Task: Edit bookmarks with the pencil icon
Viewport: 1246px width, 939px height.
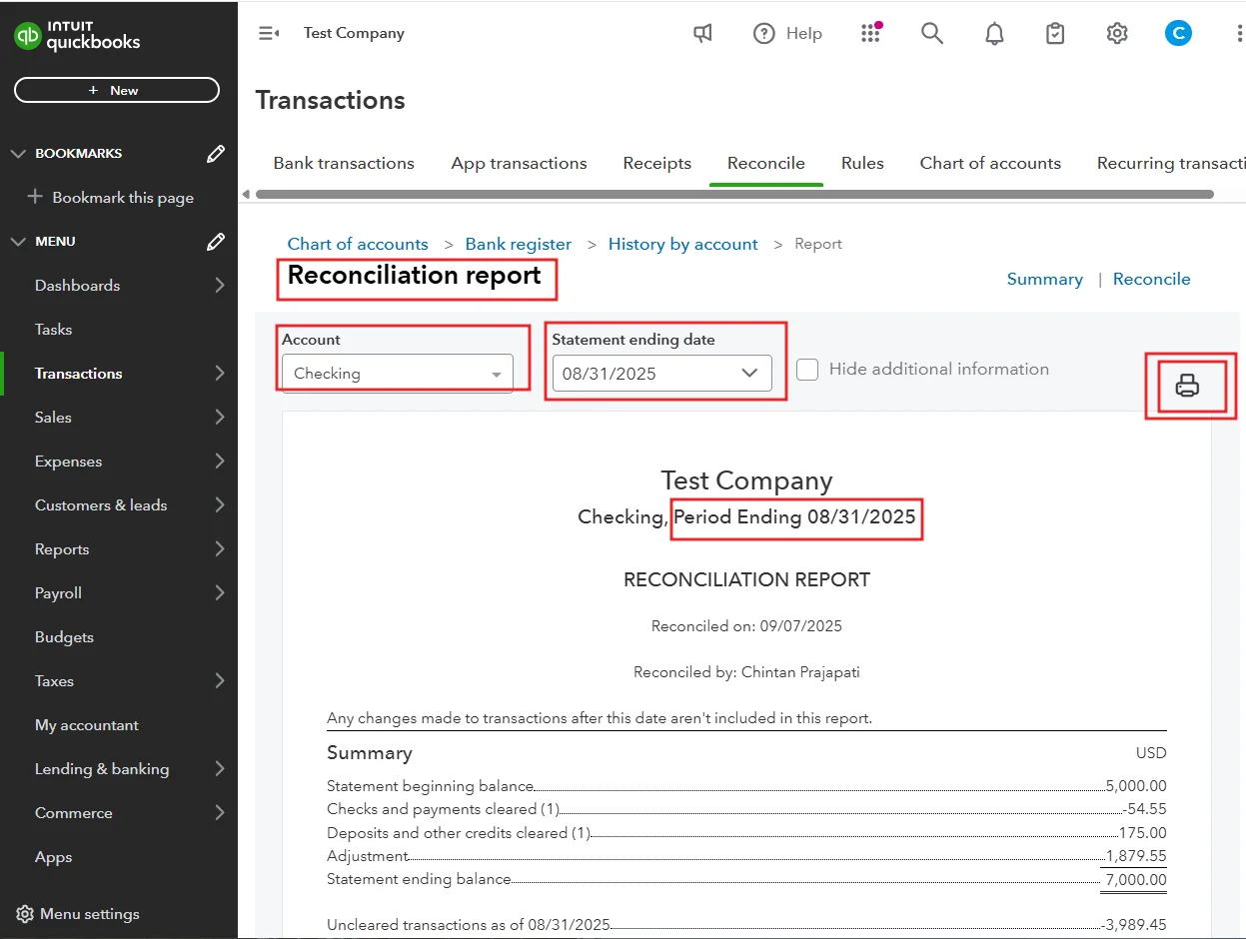Action: coord(215,154)
